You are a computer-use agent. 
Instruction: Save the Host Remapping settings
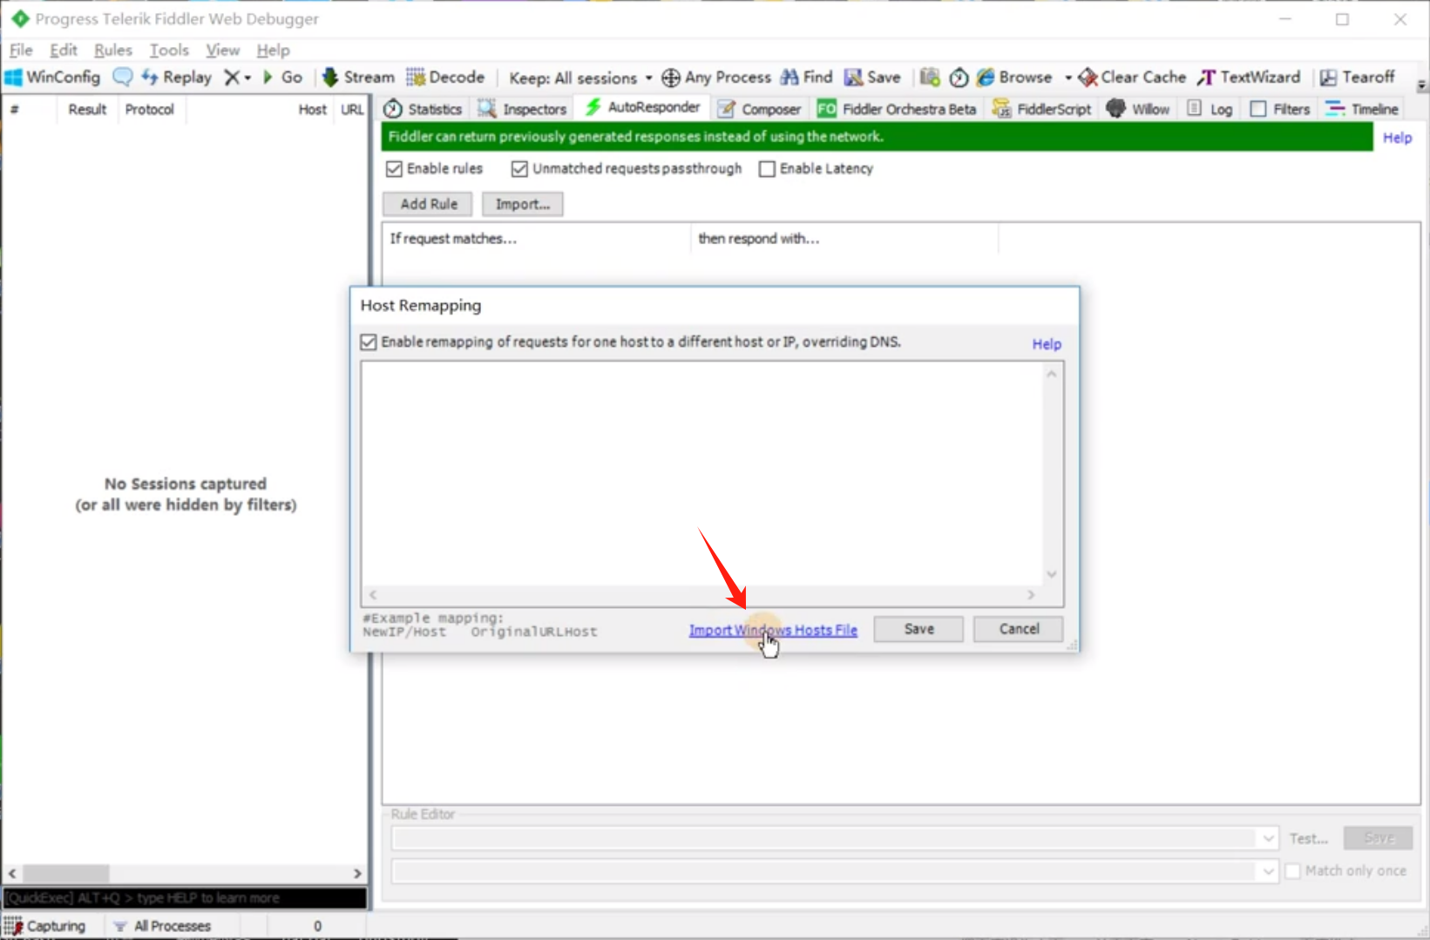coord(918,629)
